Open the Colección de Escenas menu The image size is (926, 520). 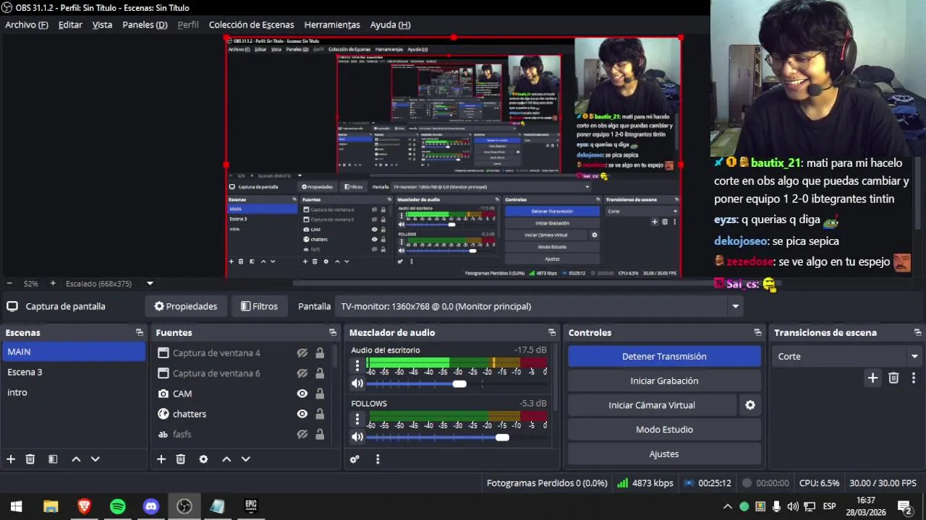[x=251, y=25]
